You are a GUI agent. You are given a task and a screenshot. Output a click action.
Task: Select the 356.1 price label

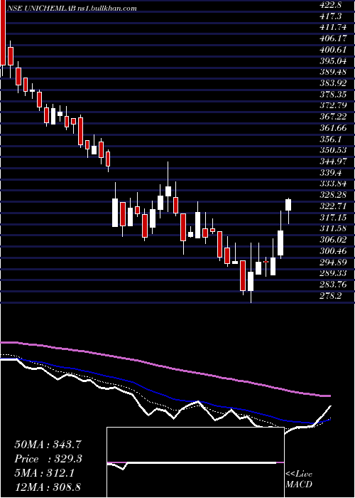[332, 139]
